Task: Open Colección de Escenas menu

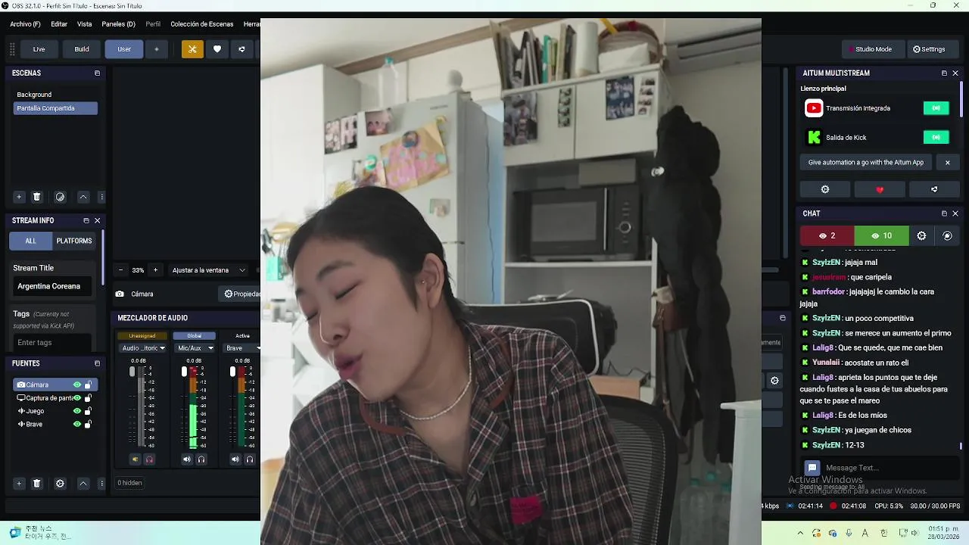Action: click(x=202, y=24)
